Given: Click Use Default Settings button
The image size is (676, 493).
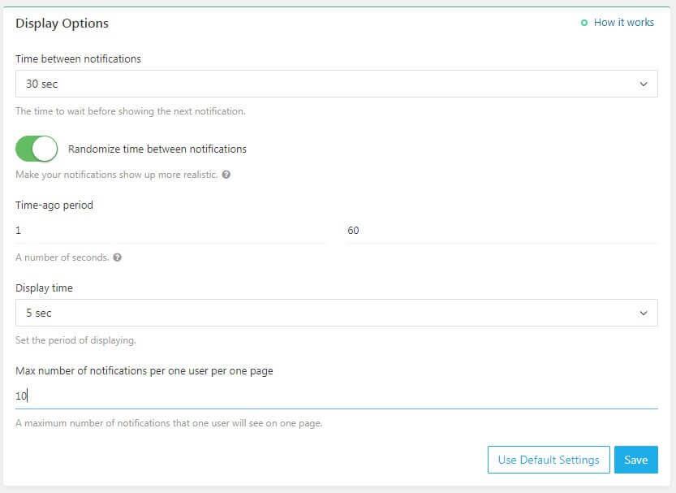Looking at the screenshot, I should pyautogui.click(x=549, y=460).
